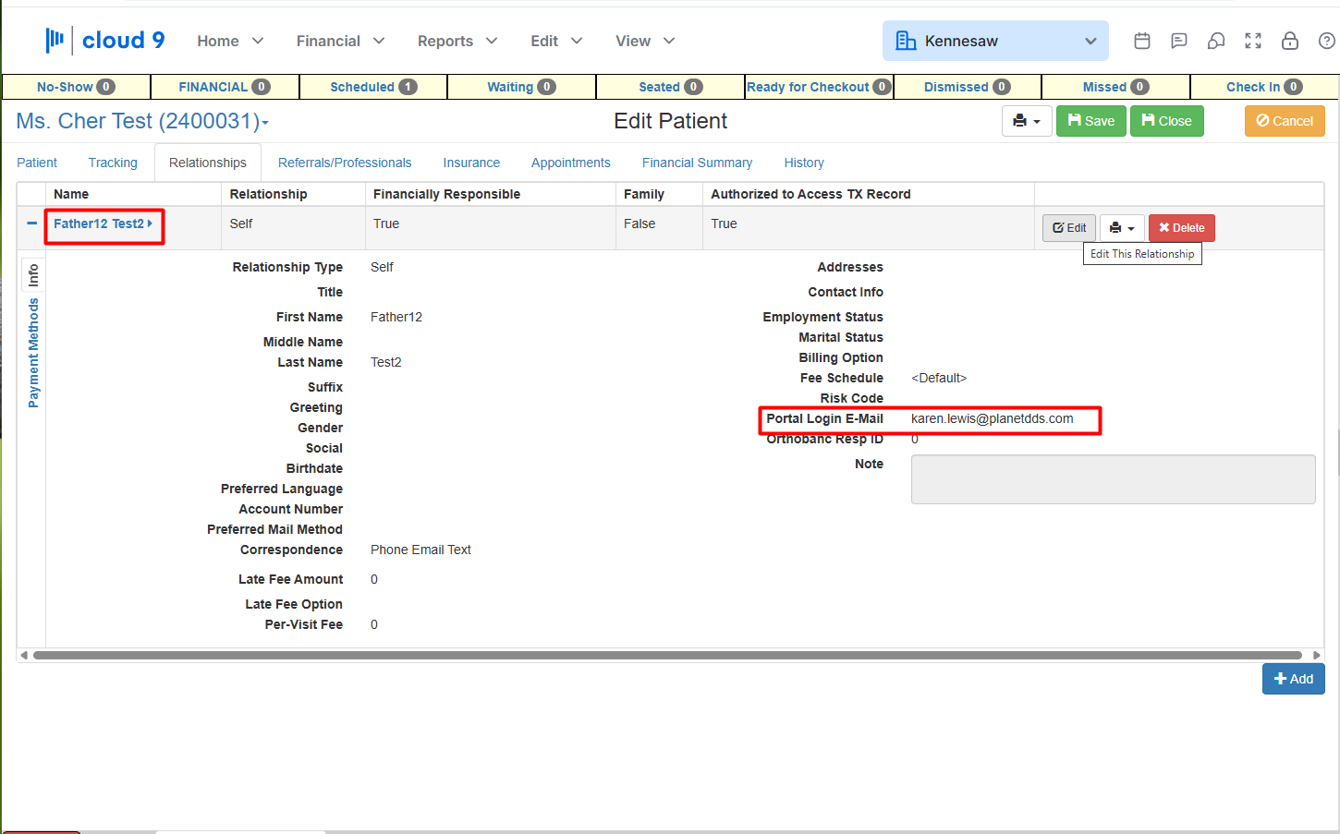Click the orange Cancel button
Image resolution: width=1340 pixels, height=834 pixels.
pos(1285,121)
